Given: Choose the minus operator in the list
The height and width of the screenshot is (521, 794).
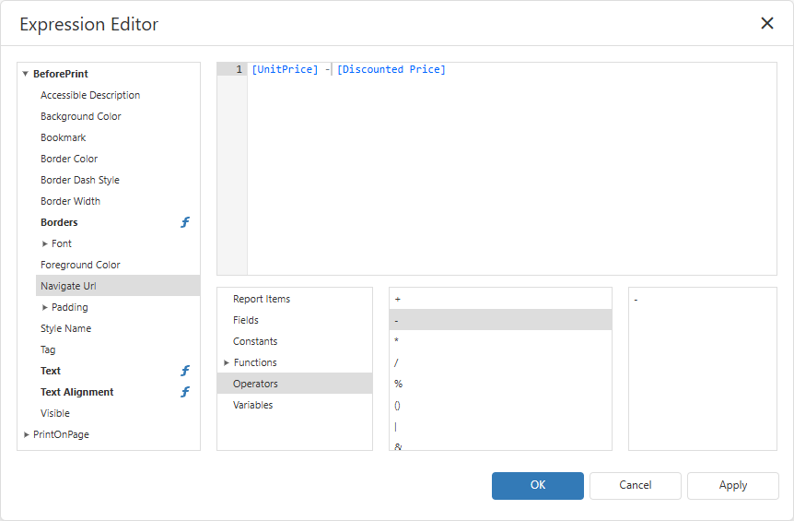Looking at the screenshot, I should coord(500,320).
